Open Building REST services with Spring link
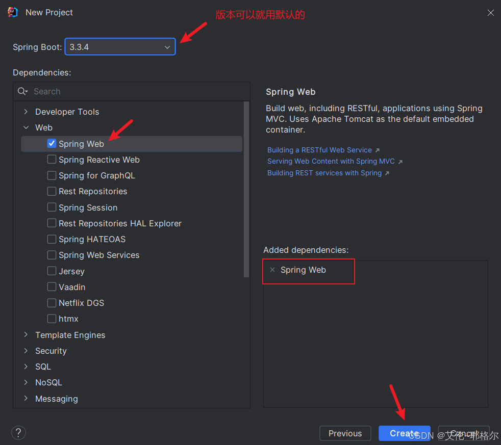This screenshot has height=445, width=501. 324,173
